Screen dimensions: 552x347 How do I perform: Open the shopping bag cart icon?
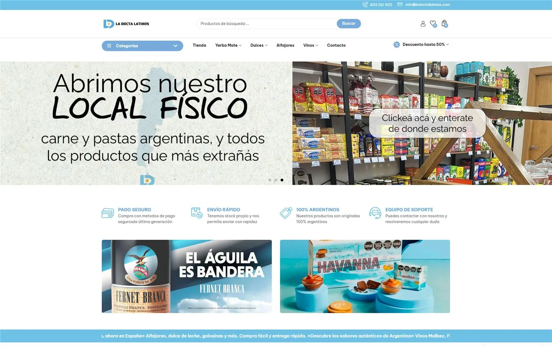(444, 24)
